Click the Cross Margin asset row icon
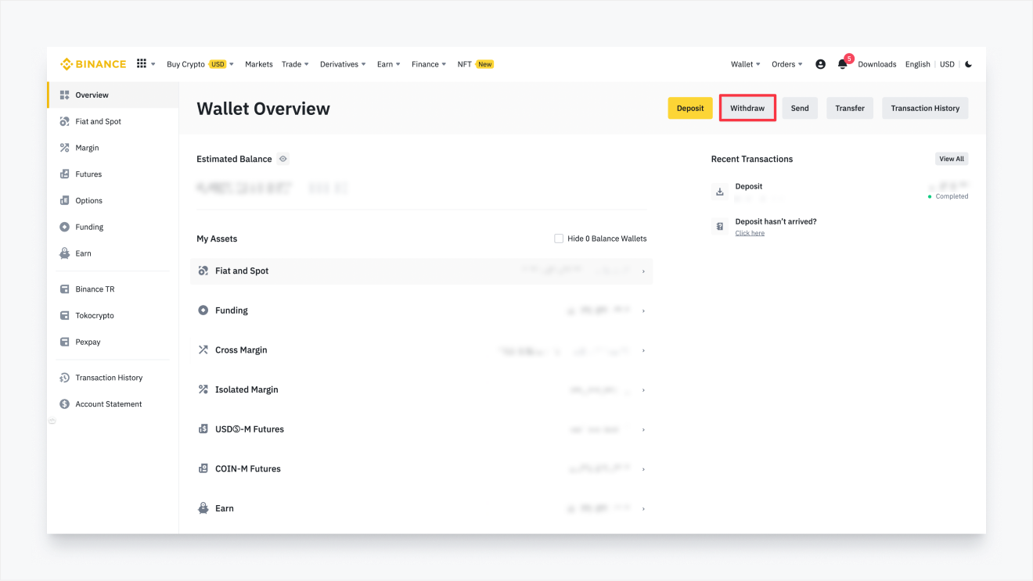 tap(203, 350)
